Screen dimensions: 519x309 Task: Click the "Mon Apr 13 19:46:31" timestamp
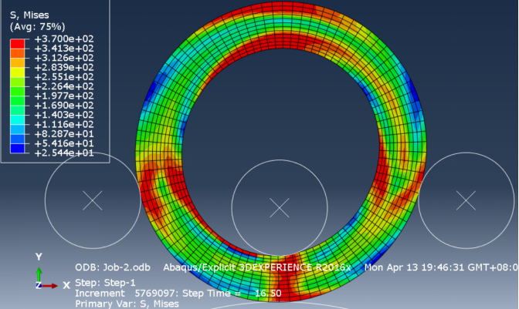[x=415, y=267]
